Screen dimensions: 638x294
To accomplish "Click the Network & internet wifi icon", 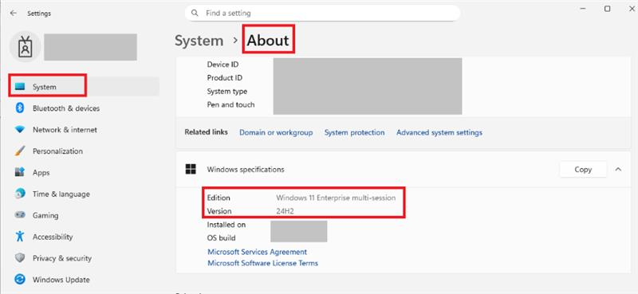I will 19,130.
